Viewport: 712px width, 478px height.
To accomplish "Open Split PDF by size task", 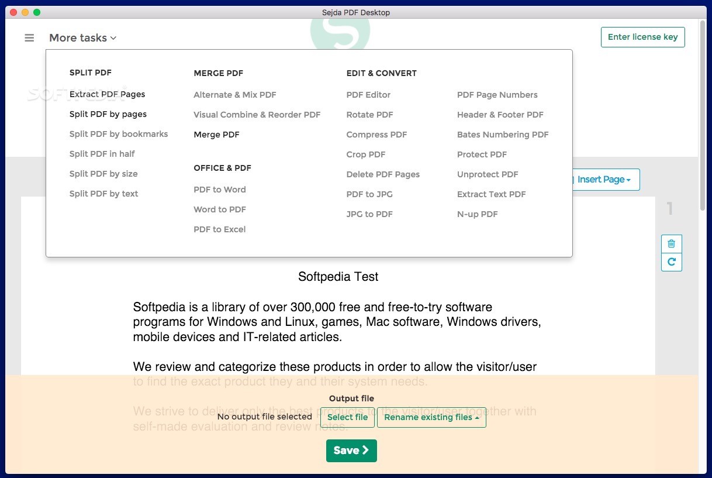I will [x=103, y=174].
